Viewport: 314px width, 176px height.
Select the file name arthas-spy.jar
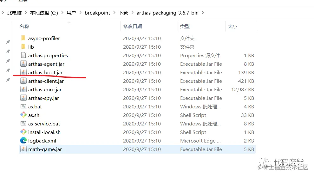pos(43,98)
